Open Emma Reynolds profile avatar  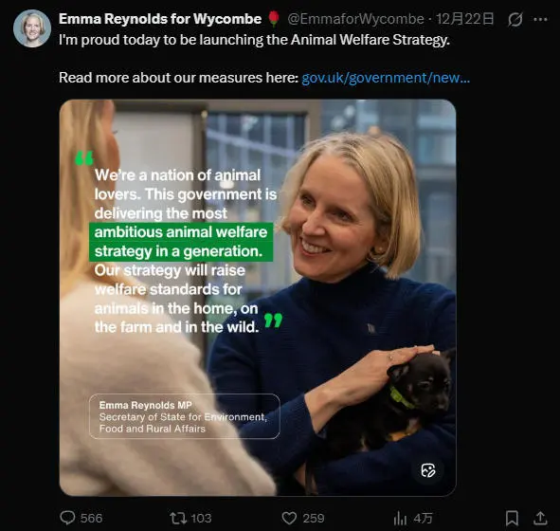tap(32, 28)
